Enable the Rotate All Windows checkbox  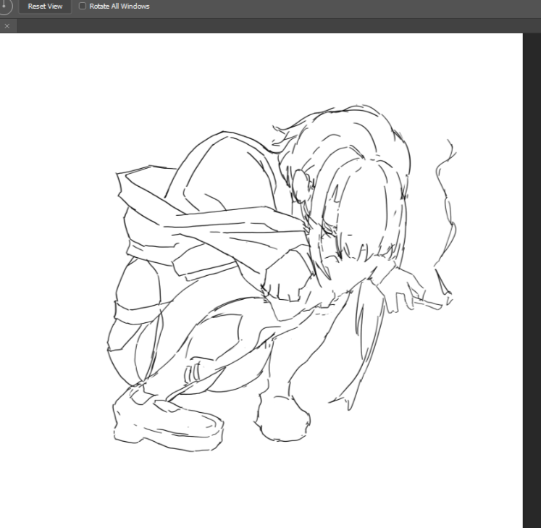point(83,6)
